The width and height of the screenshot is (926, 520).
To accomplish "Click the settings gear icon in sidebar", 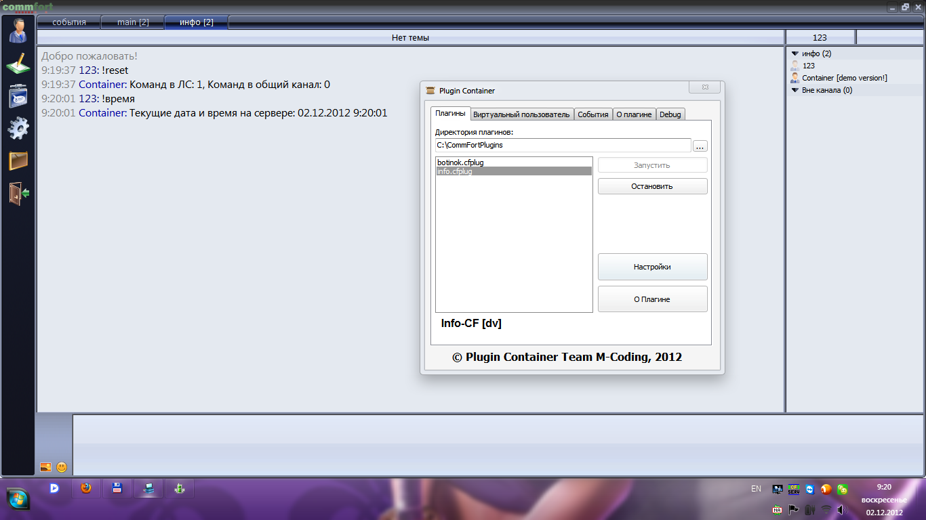I will (x=18, y=128).
